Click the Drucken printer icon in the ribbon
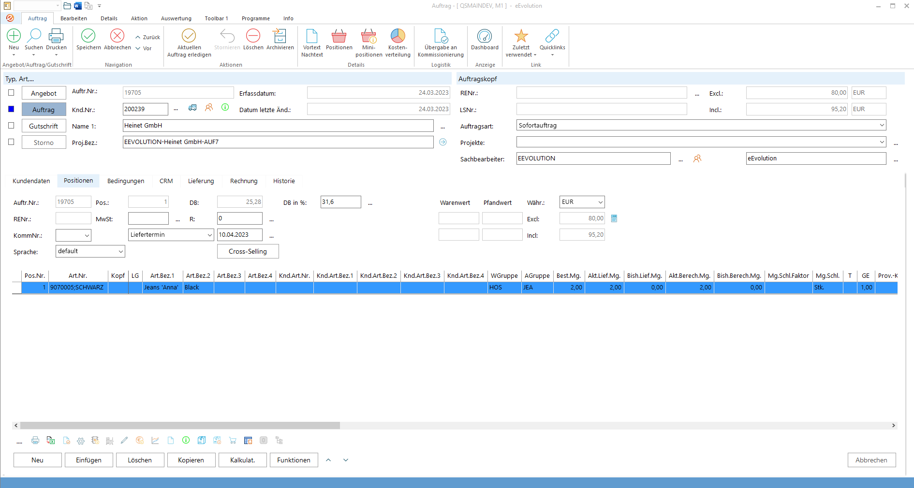The height and width of the screenshot is (488, 914). [56, 36]
